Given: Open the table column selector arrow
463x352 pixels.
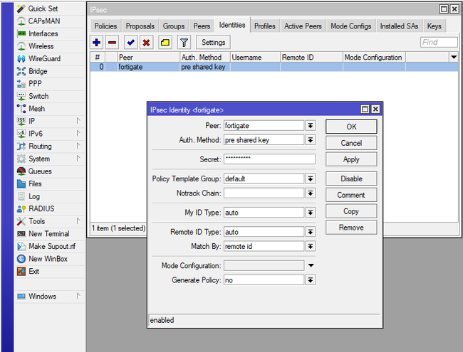Looking at the screenshot, I should [453, 57].
